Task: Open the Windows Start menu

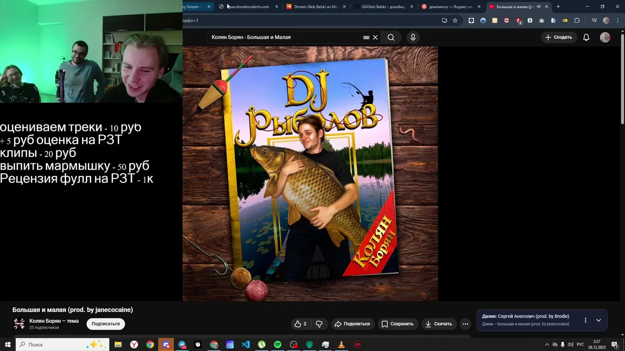Action: coord(8,345)
